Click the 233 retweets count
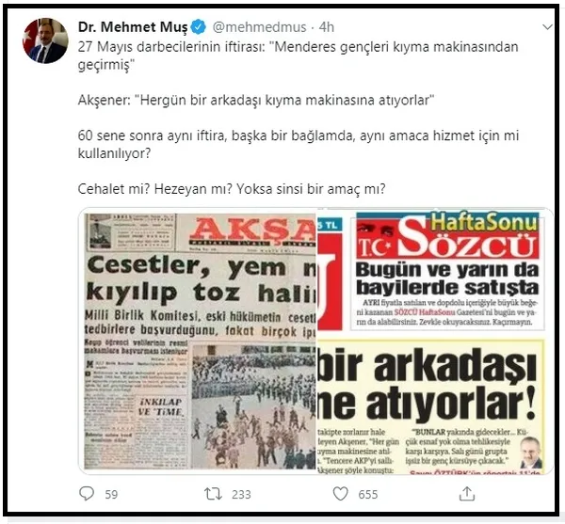Image resolution: width=565 pixels, height=524 pixels. click(x=241, y=494)
